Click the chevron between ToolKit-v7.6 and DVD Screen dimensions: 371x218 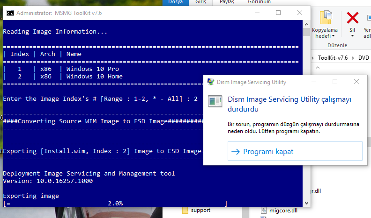353,58
